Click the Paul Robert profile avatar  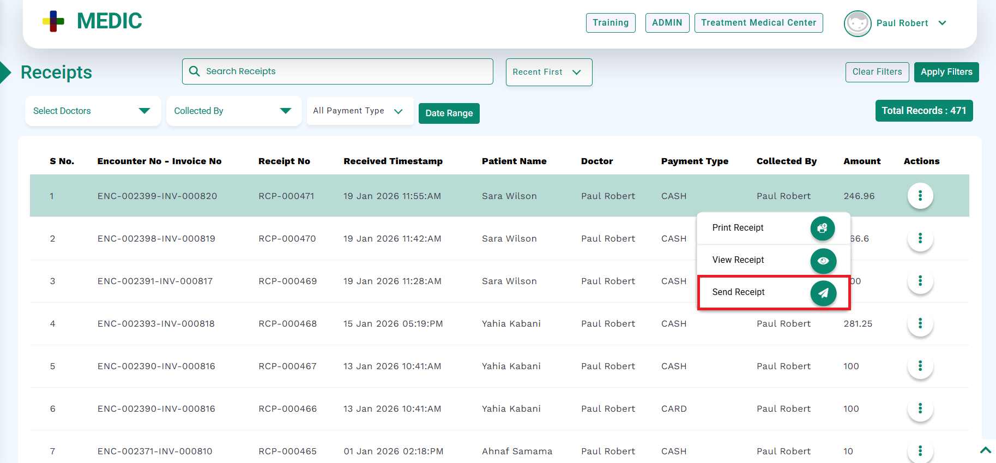(857, 23)
